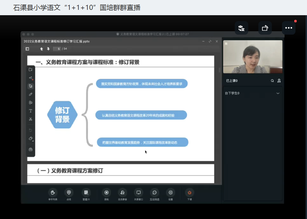Image resolution: width=307 pixels, height=219 pixels.
Task: Search the attendee list
Action: (x=272, y=81)
